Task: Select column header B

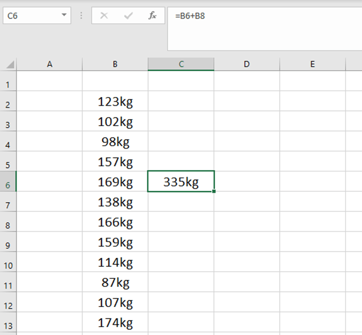Action: click(114, 63)
